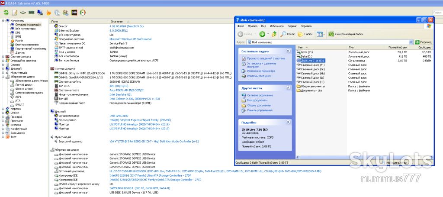Collapse the Подробно details panel

[288, 123]
